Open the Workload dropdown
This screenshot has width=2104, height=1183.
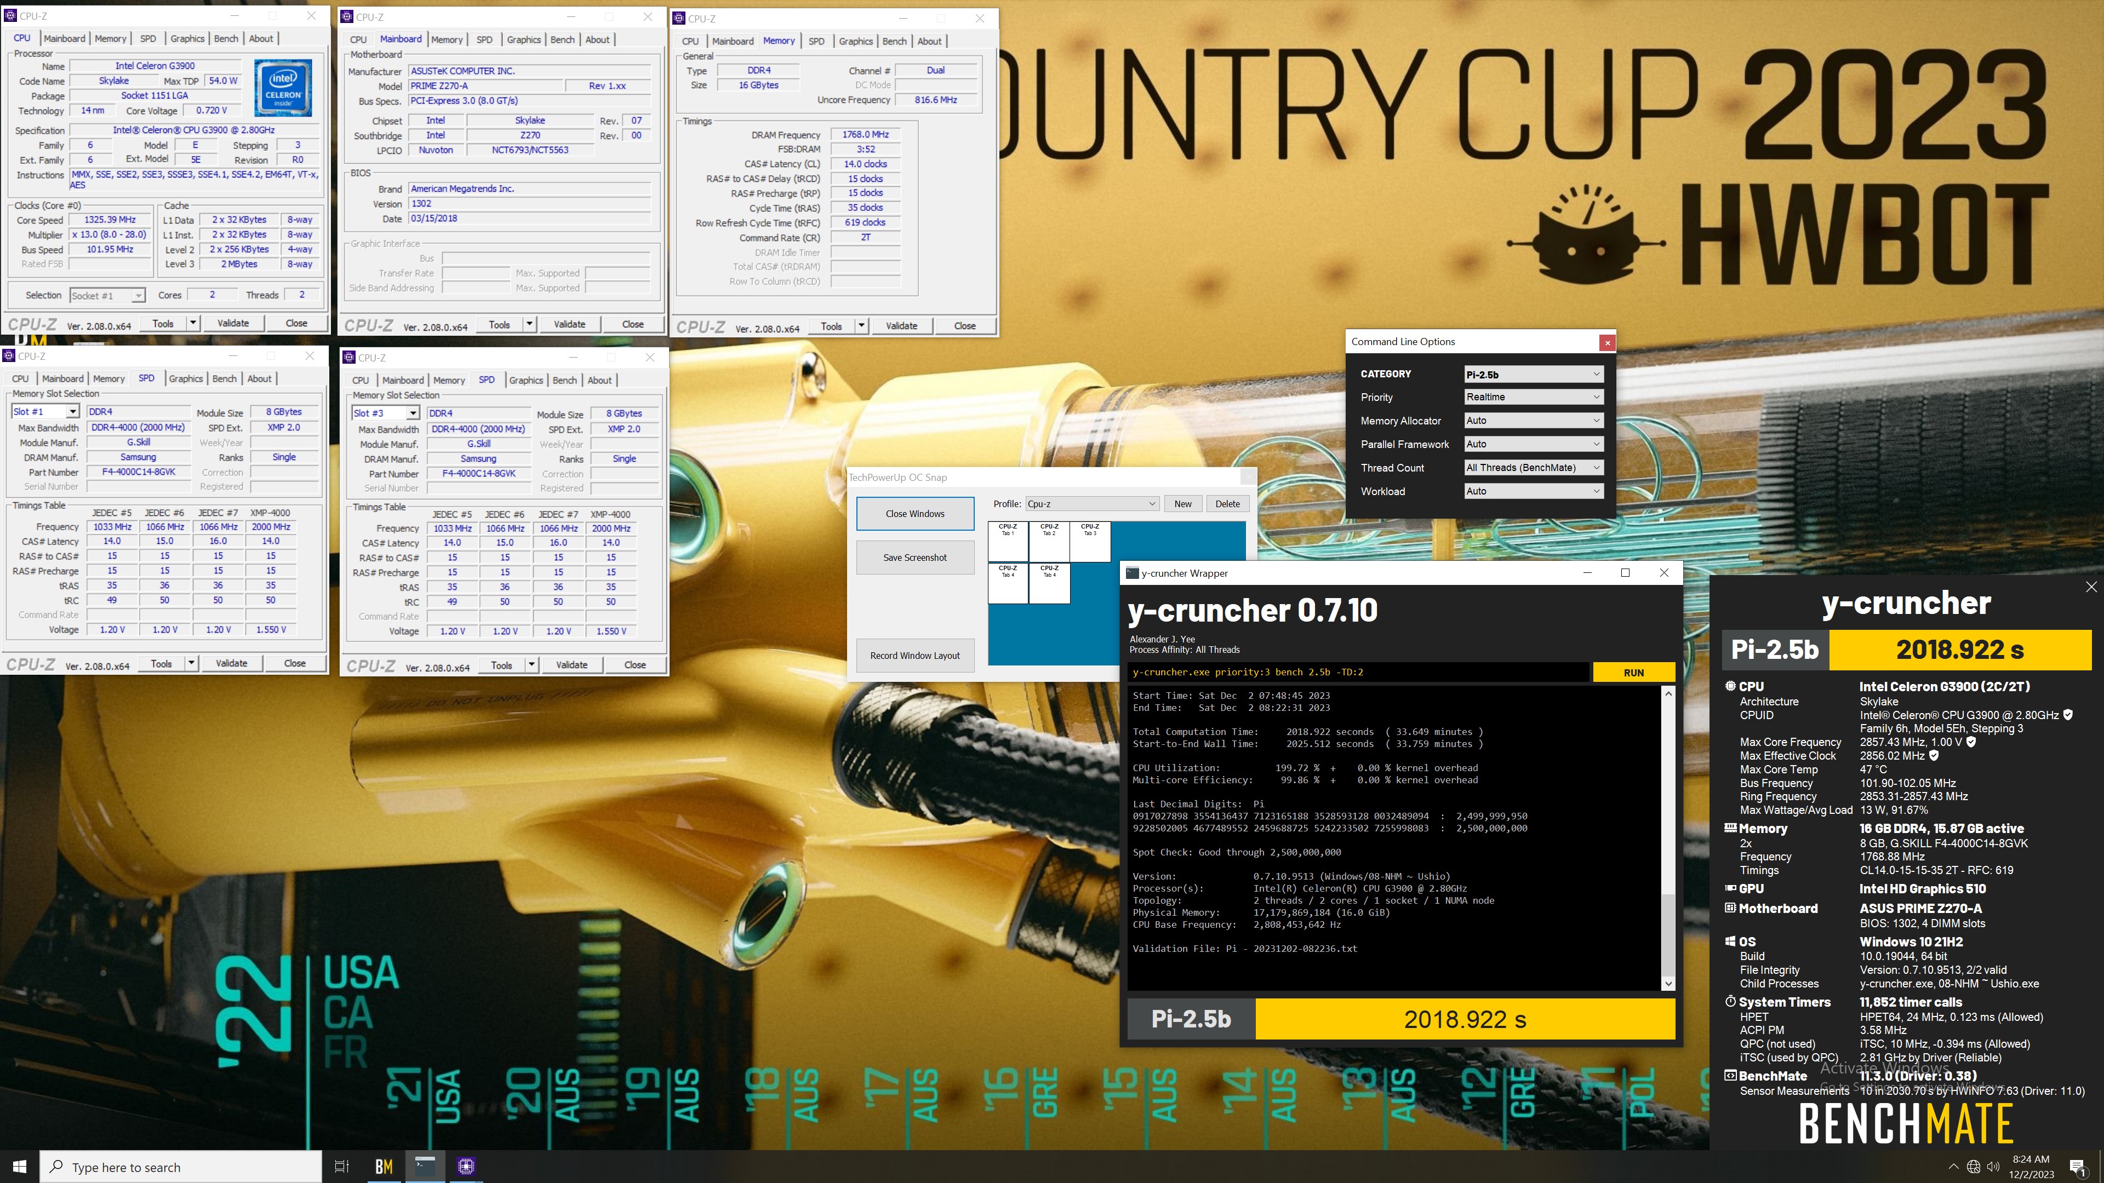[1533, 491]
